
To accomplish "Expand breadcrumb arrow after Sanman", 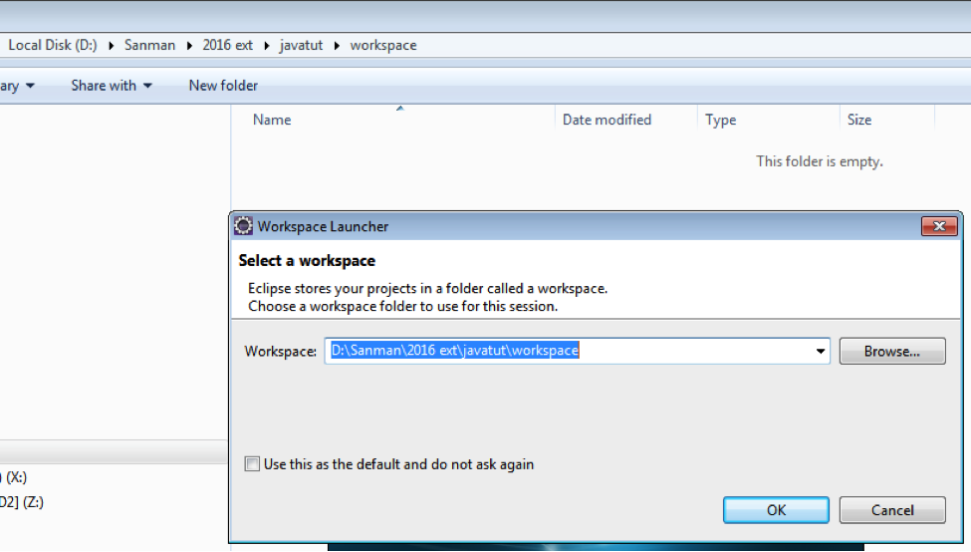I will [x=189, y=46].
